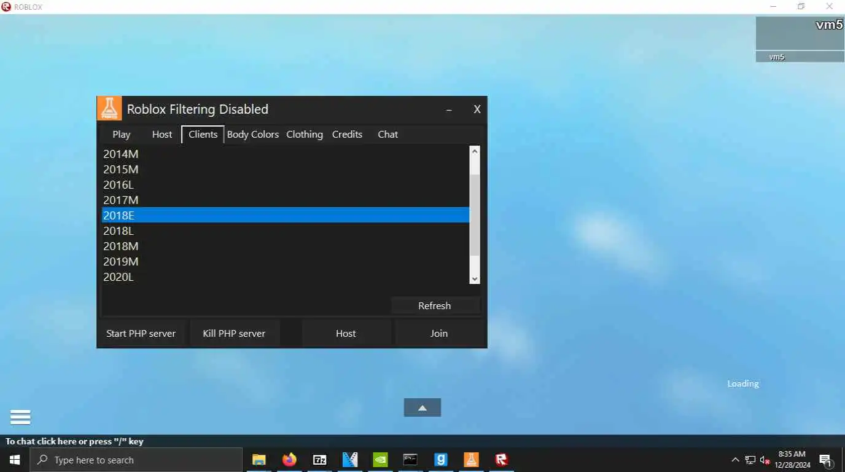Switch to the Play tab
Image resolution: width=845 pixels, height=472 pixels.
tap(122, 134)
